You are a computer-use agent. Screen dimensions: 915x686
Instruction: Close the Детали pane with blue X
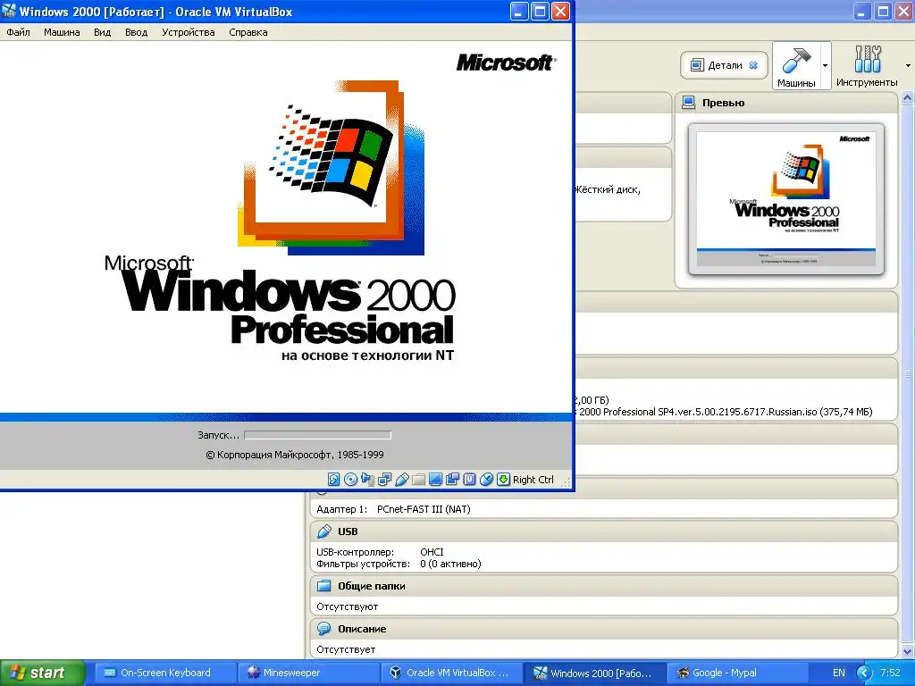(753, 65)
